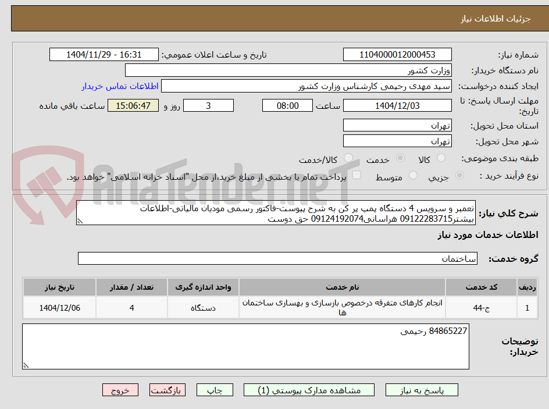
Task: Click the پاسخ به نیاز button
Action: coord(422,390)
